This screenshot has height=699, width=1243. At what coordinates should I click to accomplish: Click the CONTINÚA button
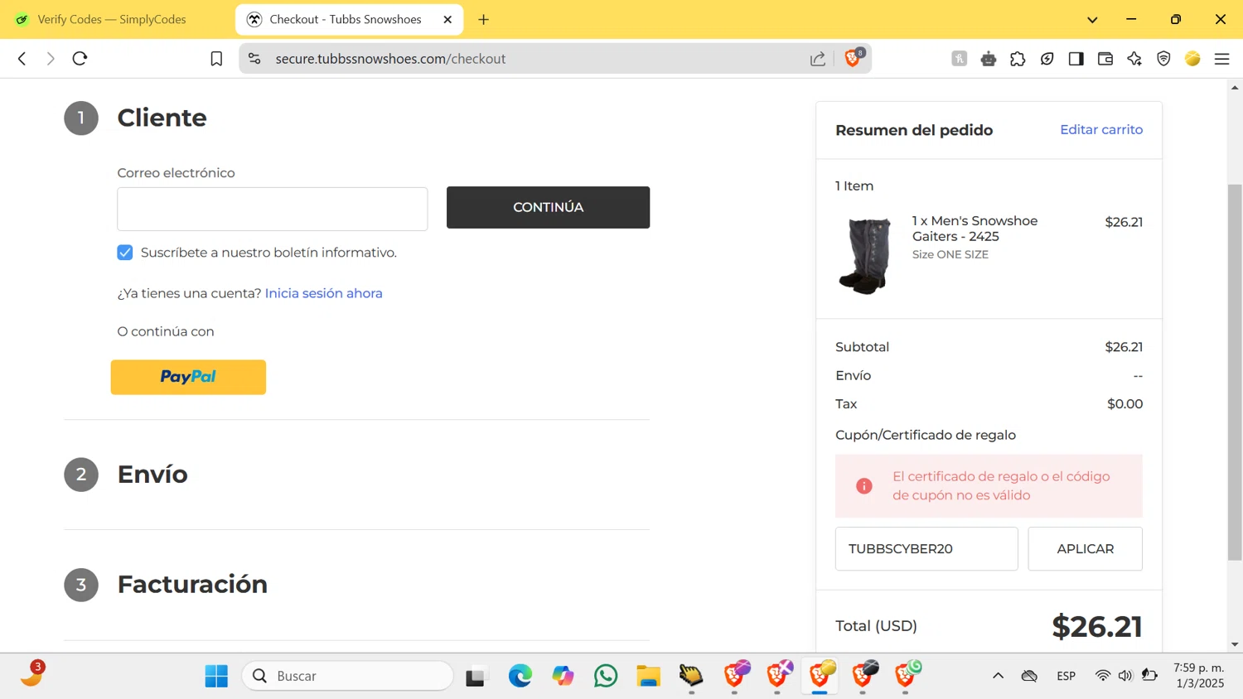pos(548,207)
